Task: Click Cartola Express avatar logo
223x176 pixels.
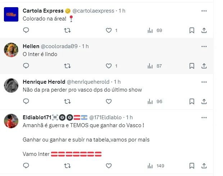Action: [x=11, y=14]
